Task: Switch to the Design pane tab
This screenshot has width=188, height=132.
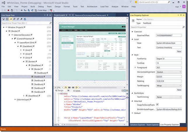Action: 59,90
